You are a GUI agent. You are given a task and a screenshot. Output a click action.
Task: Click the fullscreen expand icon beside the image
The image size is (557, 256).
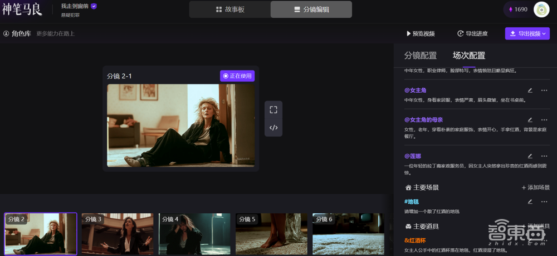[273, 110]
